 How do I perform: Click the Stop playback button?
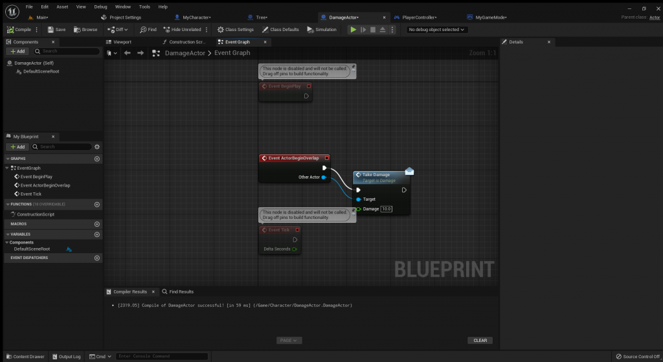(373, 30)
